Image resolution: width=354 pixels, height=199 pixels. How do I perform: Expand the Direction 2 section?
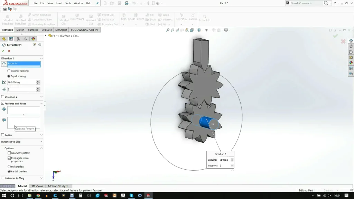[x=41, y=97]
